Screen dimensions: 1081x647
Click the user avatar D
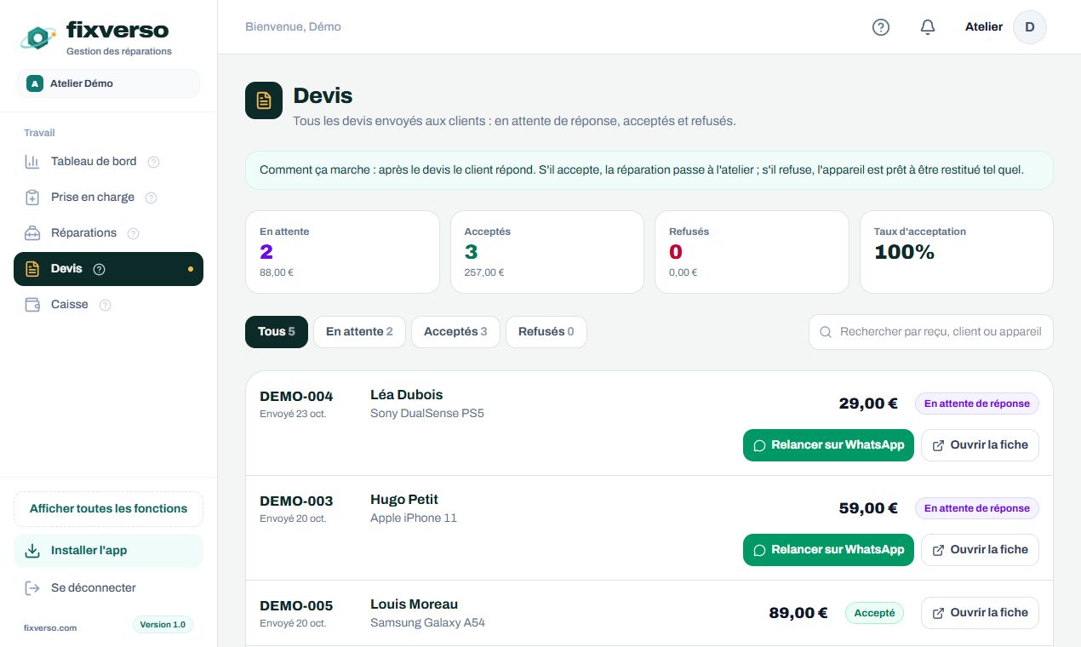click(x=1030, y=27)
